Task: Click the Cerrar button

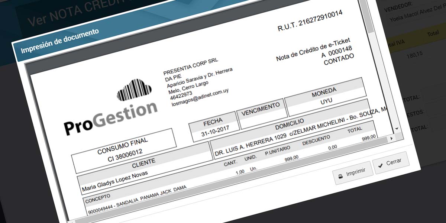Action: pos(391,163)
